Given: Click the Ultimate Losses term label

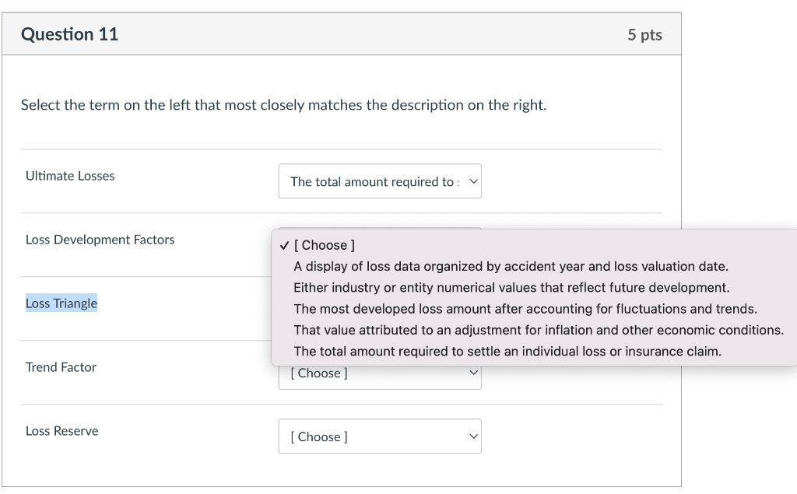Looking at the screenshot, I should click(70, 176).
